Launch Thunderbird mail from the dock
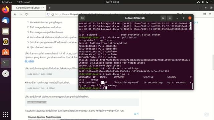 click(6, 21)
